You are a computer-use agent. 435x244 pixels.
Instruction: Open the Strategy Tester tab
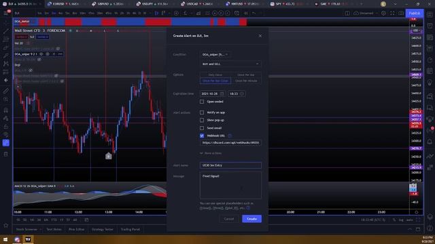coord(103,229)
